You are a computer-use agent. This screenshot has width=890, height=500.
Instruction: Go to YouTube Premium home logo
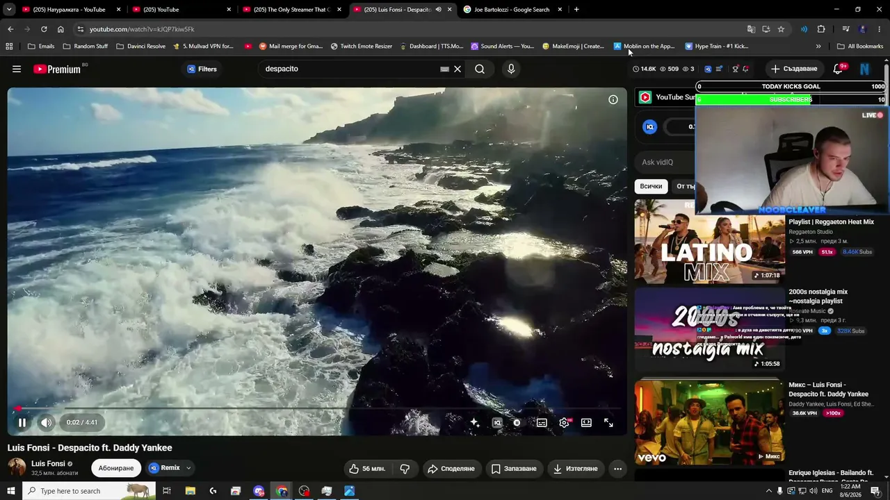pos(57,69)
